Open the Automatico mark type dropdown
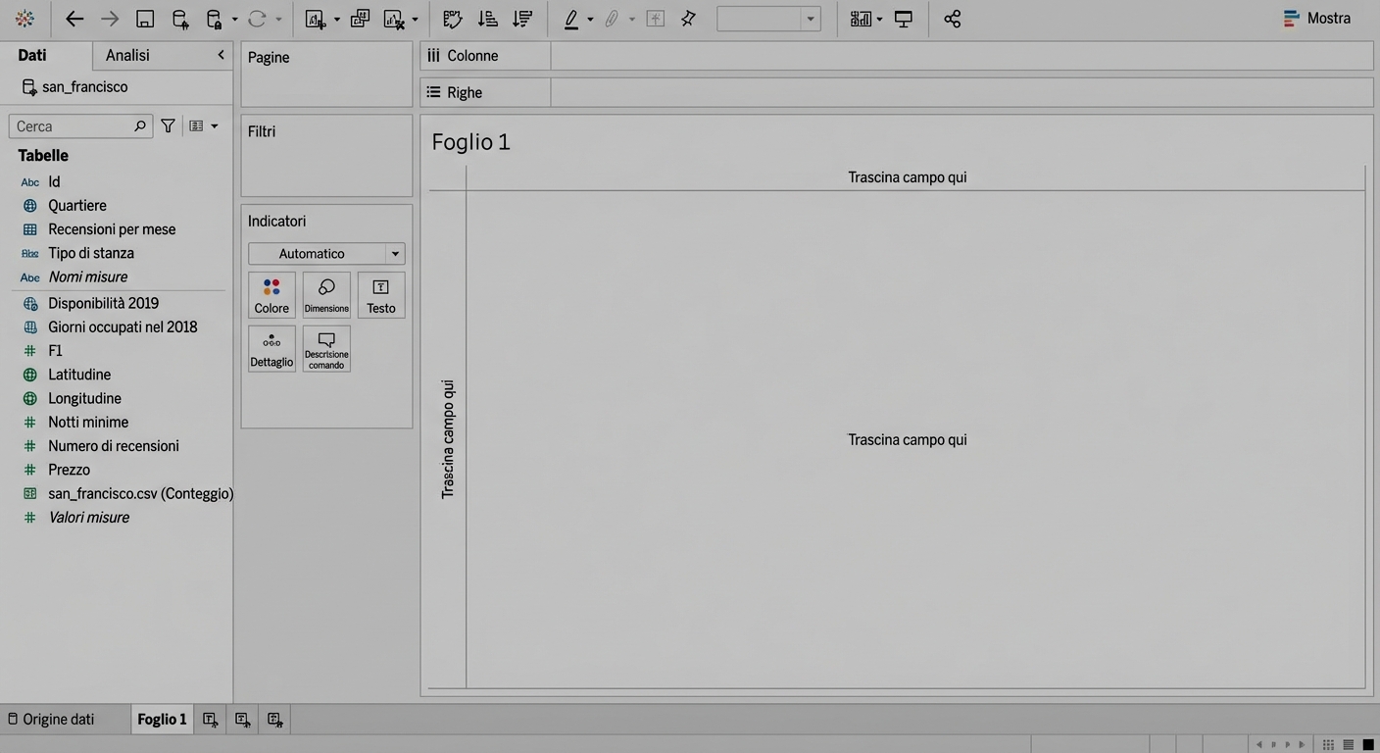The width and height of the screenshot is (1380, 753). pos(325,254)
